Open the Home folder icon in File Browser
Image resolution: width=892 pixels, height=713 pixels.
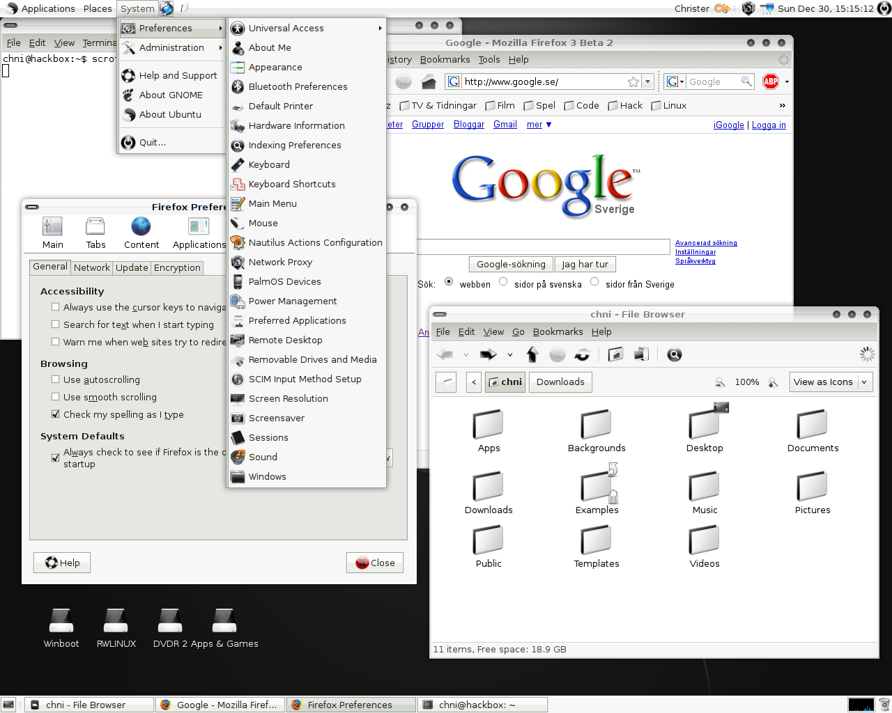coord(615,355)
